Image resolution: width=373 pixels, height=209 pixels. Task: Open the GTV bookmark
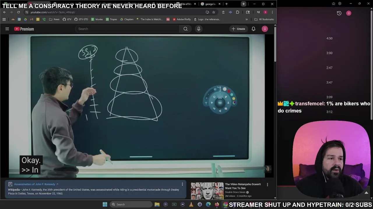tap(67, 19)
